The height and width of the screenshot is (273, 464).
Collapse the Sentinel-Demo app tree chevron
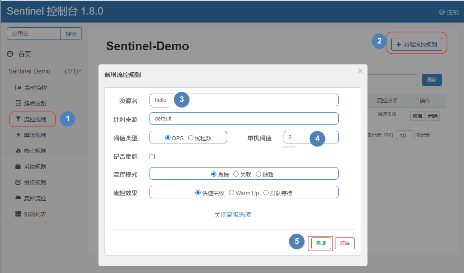[80, 71]
